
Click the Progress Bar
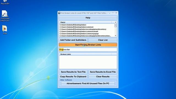pos(88,50)
